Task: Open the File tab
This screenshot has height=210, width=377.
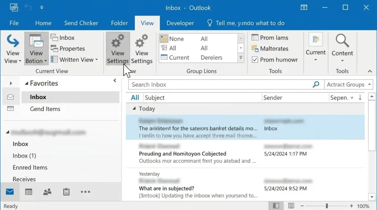Action: tap(14, 23)
